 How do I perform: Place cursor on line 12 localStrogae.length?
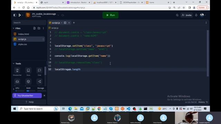click(x=68, y=69)
